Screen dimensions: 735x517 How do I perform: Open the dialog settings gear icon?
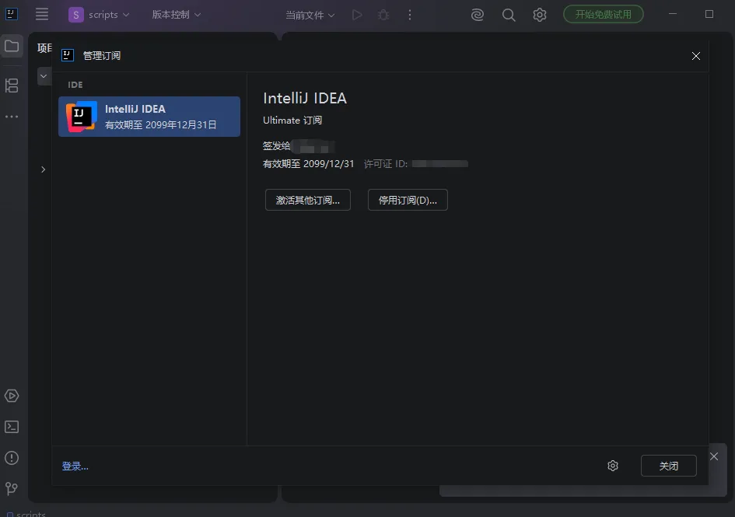click(613, 466)
